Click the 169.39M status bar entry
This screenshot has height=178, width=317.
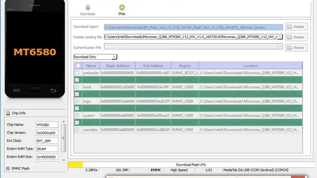(x=122, y=170)
